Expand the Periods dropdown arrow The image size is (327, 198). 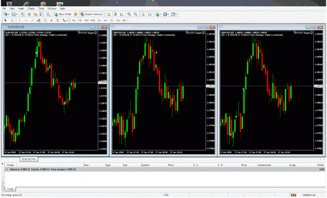[168, 14]
